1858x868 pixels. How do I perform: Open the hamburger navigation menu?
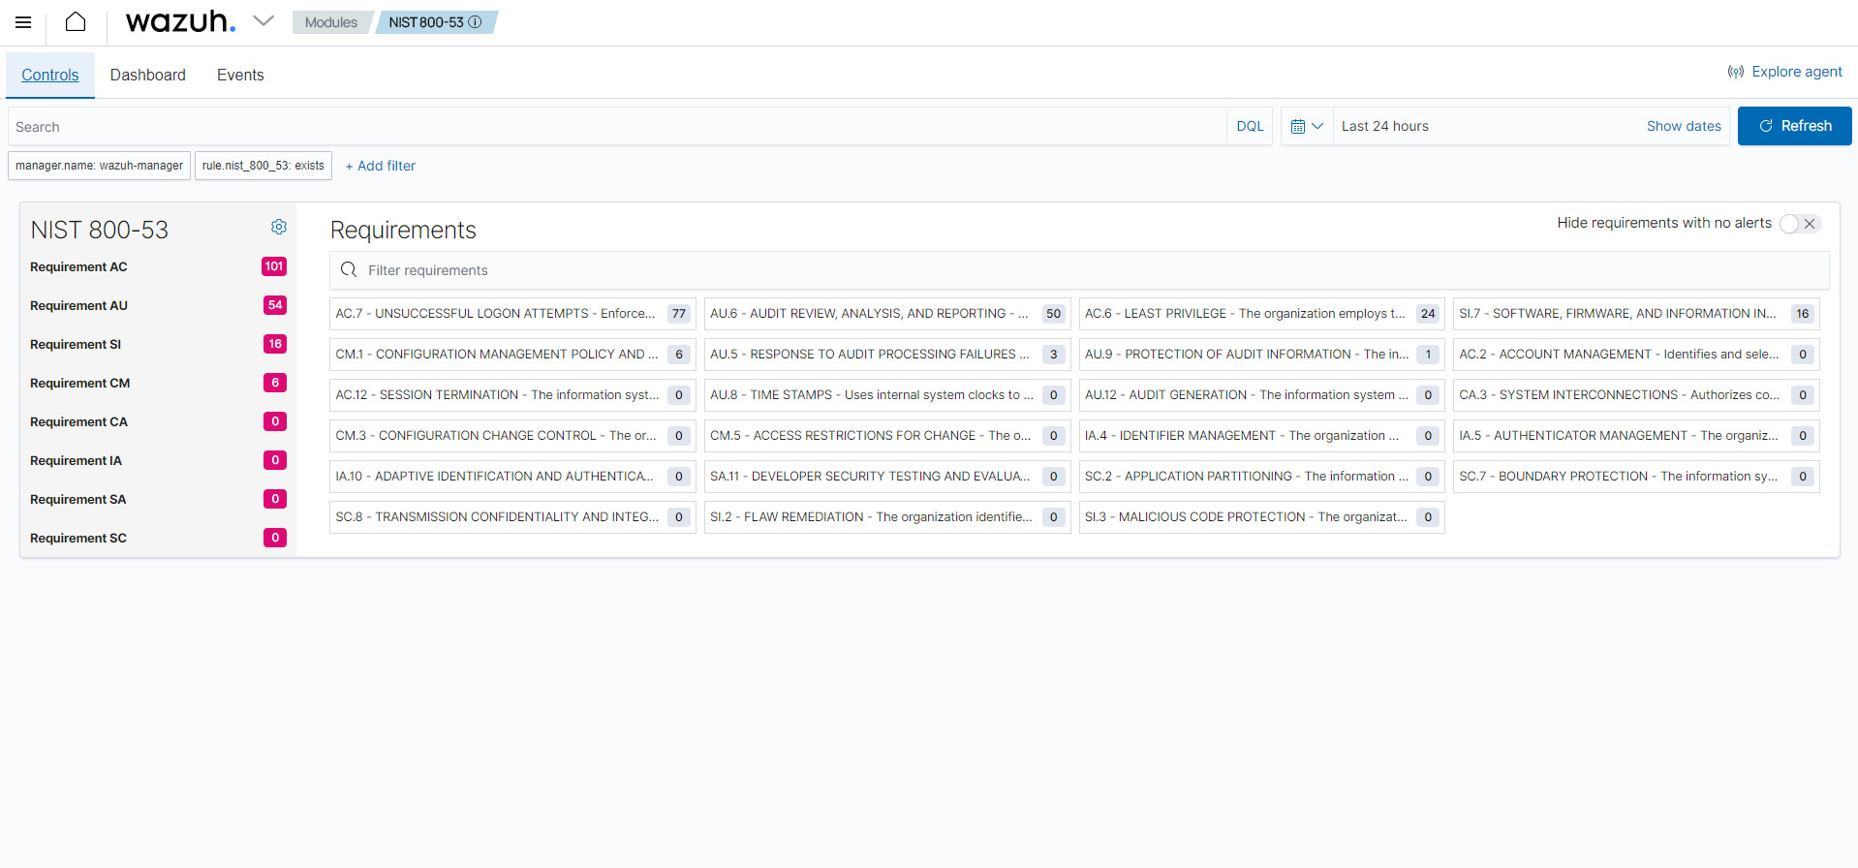23,22
